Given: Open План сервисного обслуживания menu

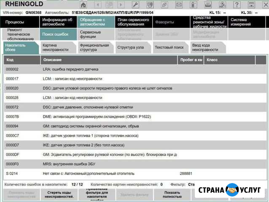Looking at the screenshot, I should (x=134, y=22).
